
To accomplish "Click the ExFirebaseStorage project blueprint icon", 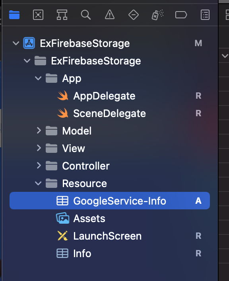I will (x=29, y=43).
